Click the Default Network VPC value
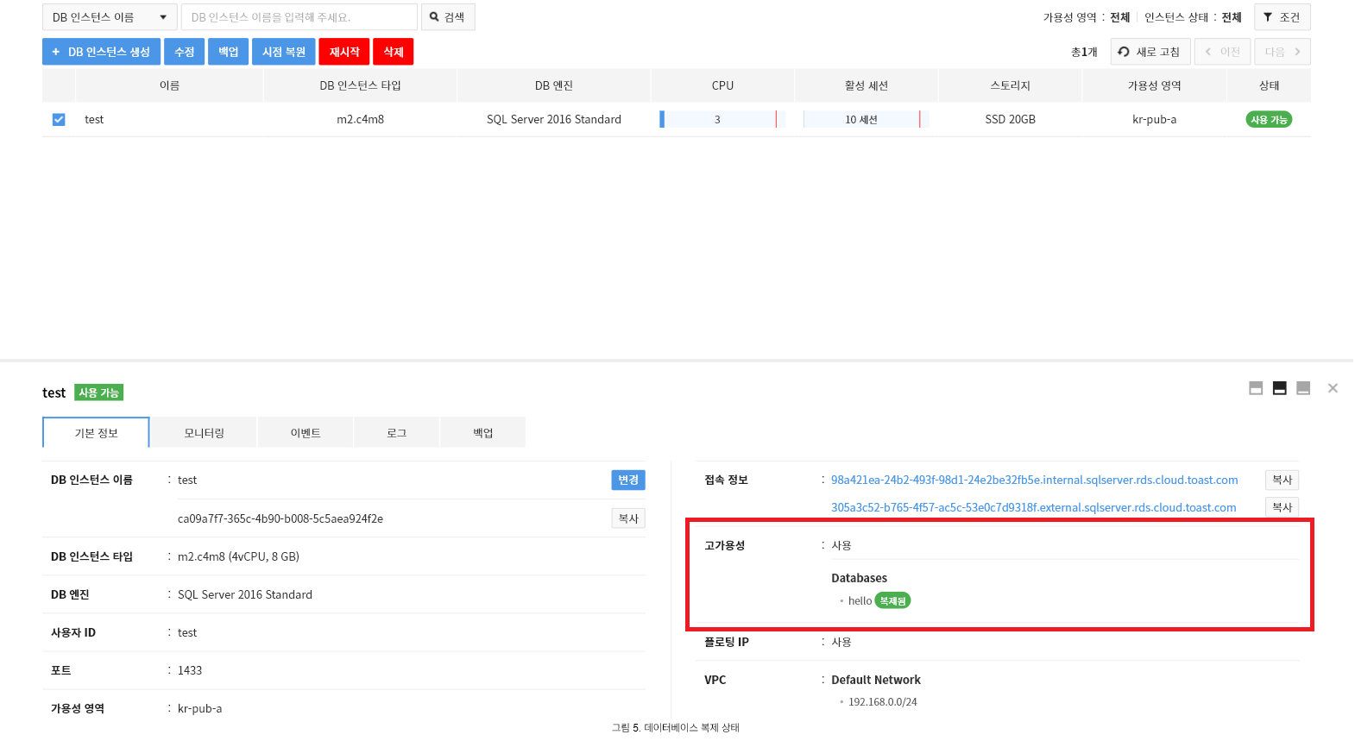 [x=876, y=681]
